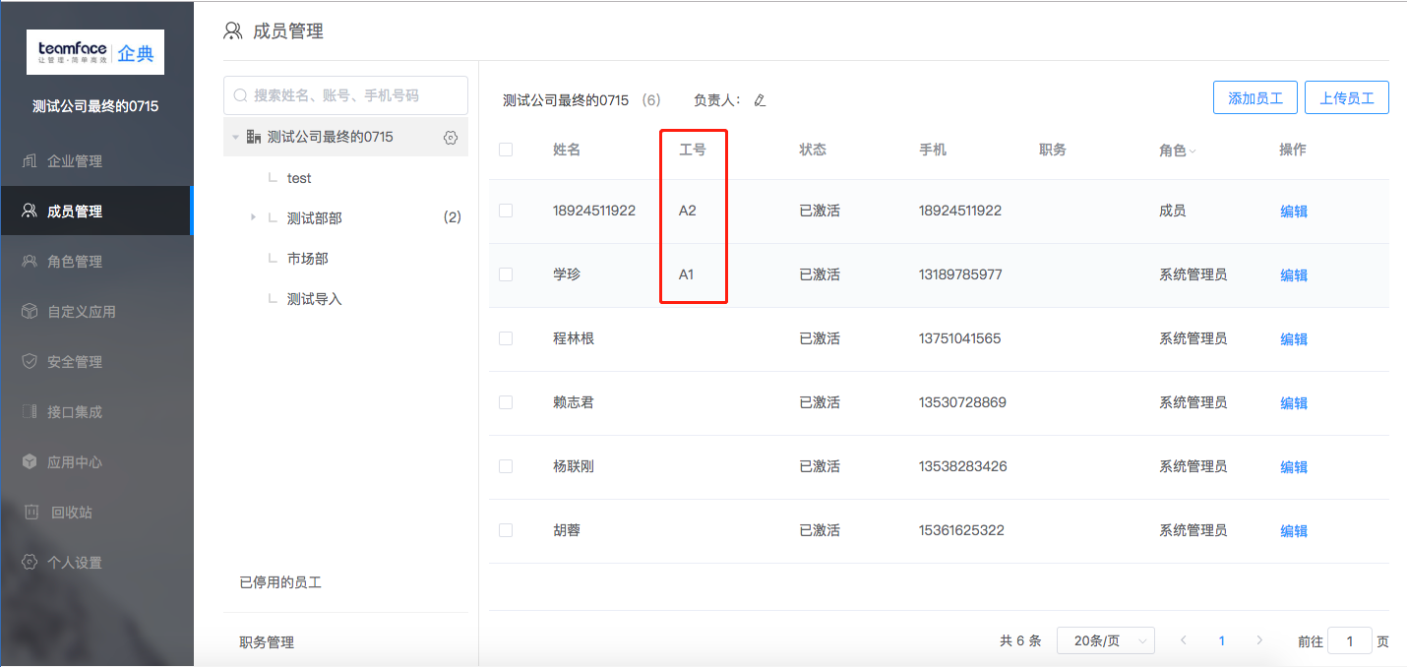Screen dimensions: 1407x667
Task: Open 接口集成 in the sidebar menu
Action: 75,412
